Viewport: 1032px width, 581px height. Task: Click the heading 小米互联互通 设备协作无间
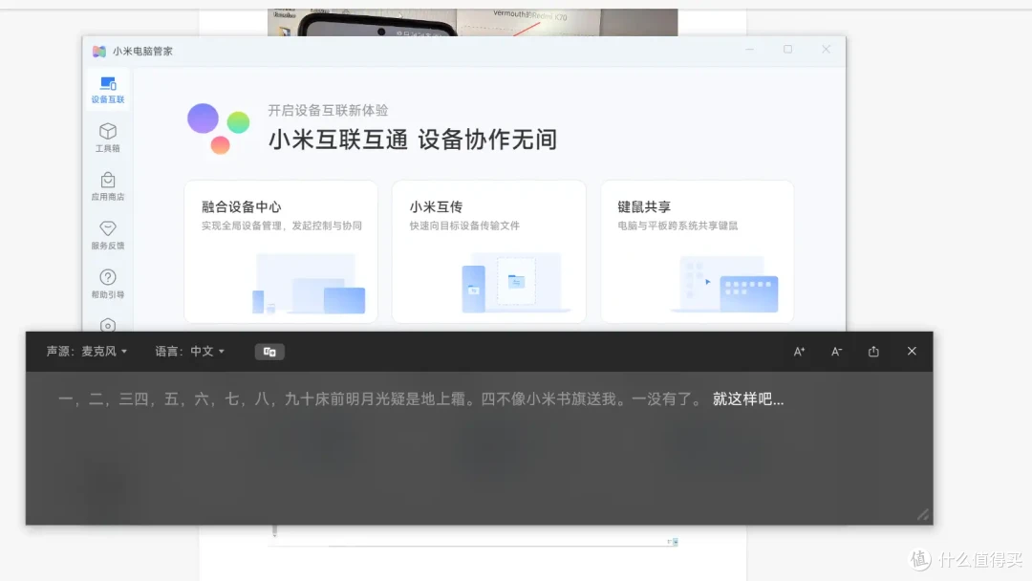pyautogui.click(x=413, y=140)
